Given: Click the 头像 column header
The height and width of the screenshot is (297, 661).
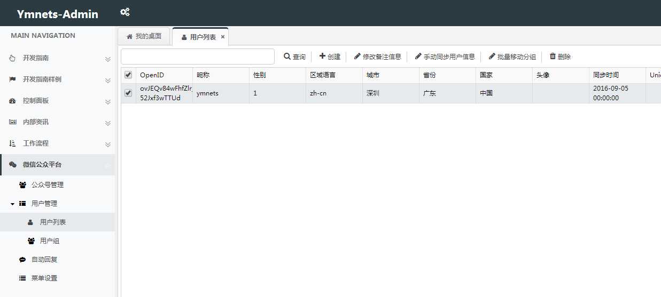Looking at the screenshot, I should [x=561, y=75].
